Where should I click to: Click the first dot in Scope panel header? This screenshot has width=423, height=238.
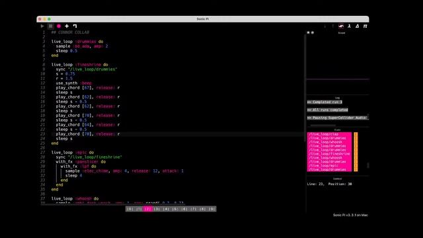click(309, 32)
